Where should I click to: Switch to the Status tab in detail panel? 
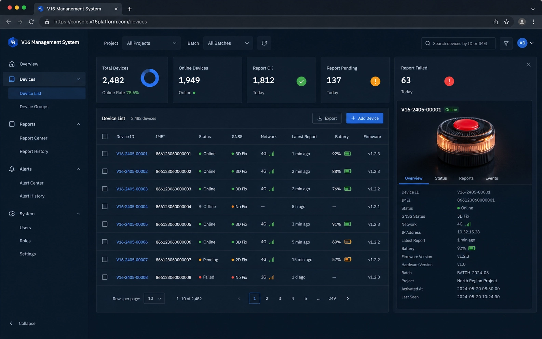(x=441, y=178)
